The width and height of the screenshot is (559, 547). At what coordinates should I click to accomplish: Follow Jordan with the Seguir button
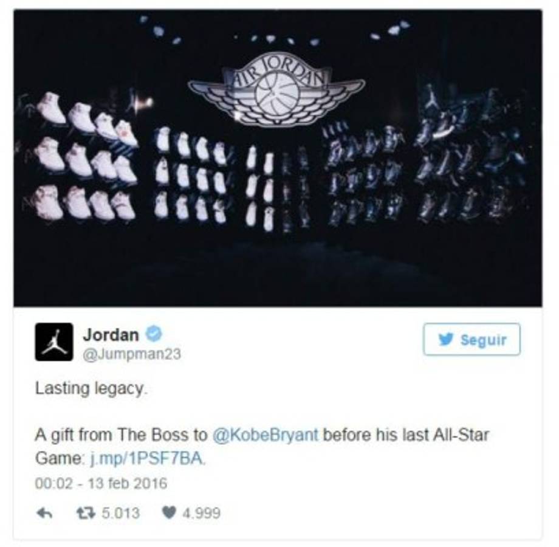[472, 339]
